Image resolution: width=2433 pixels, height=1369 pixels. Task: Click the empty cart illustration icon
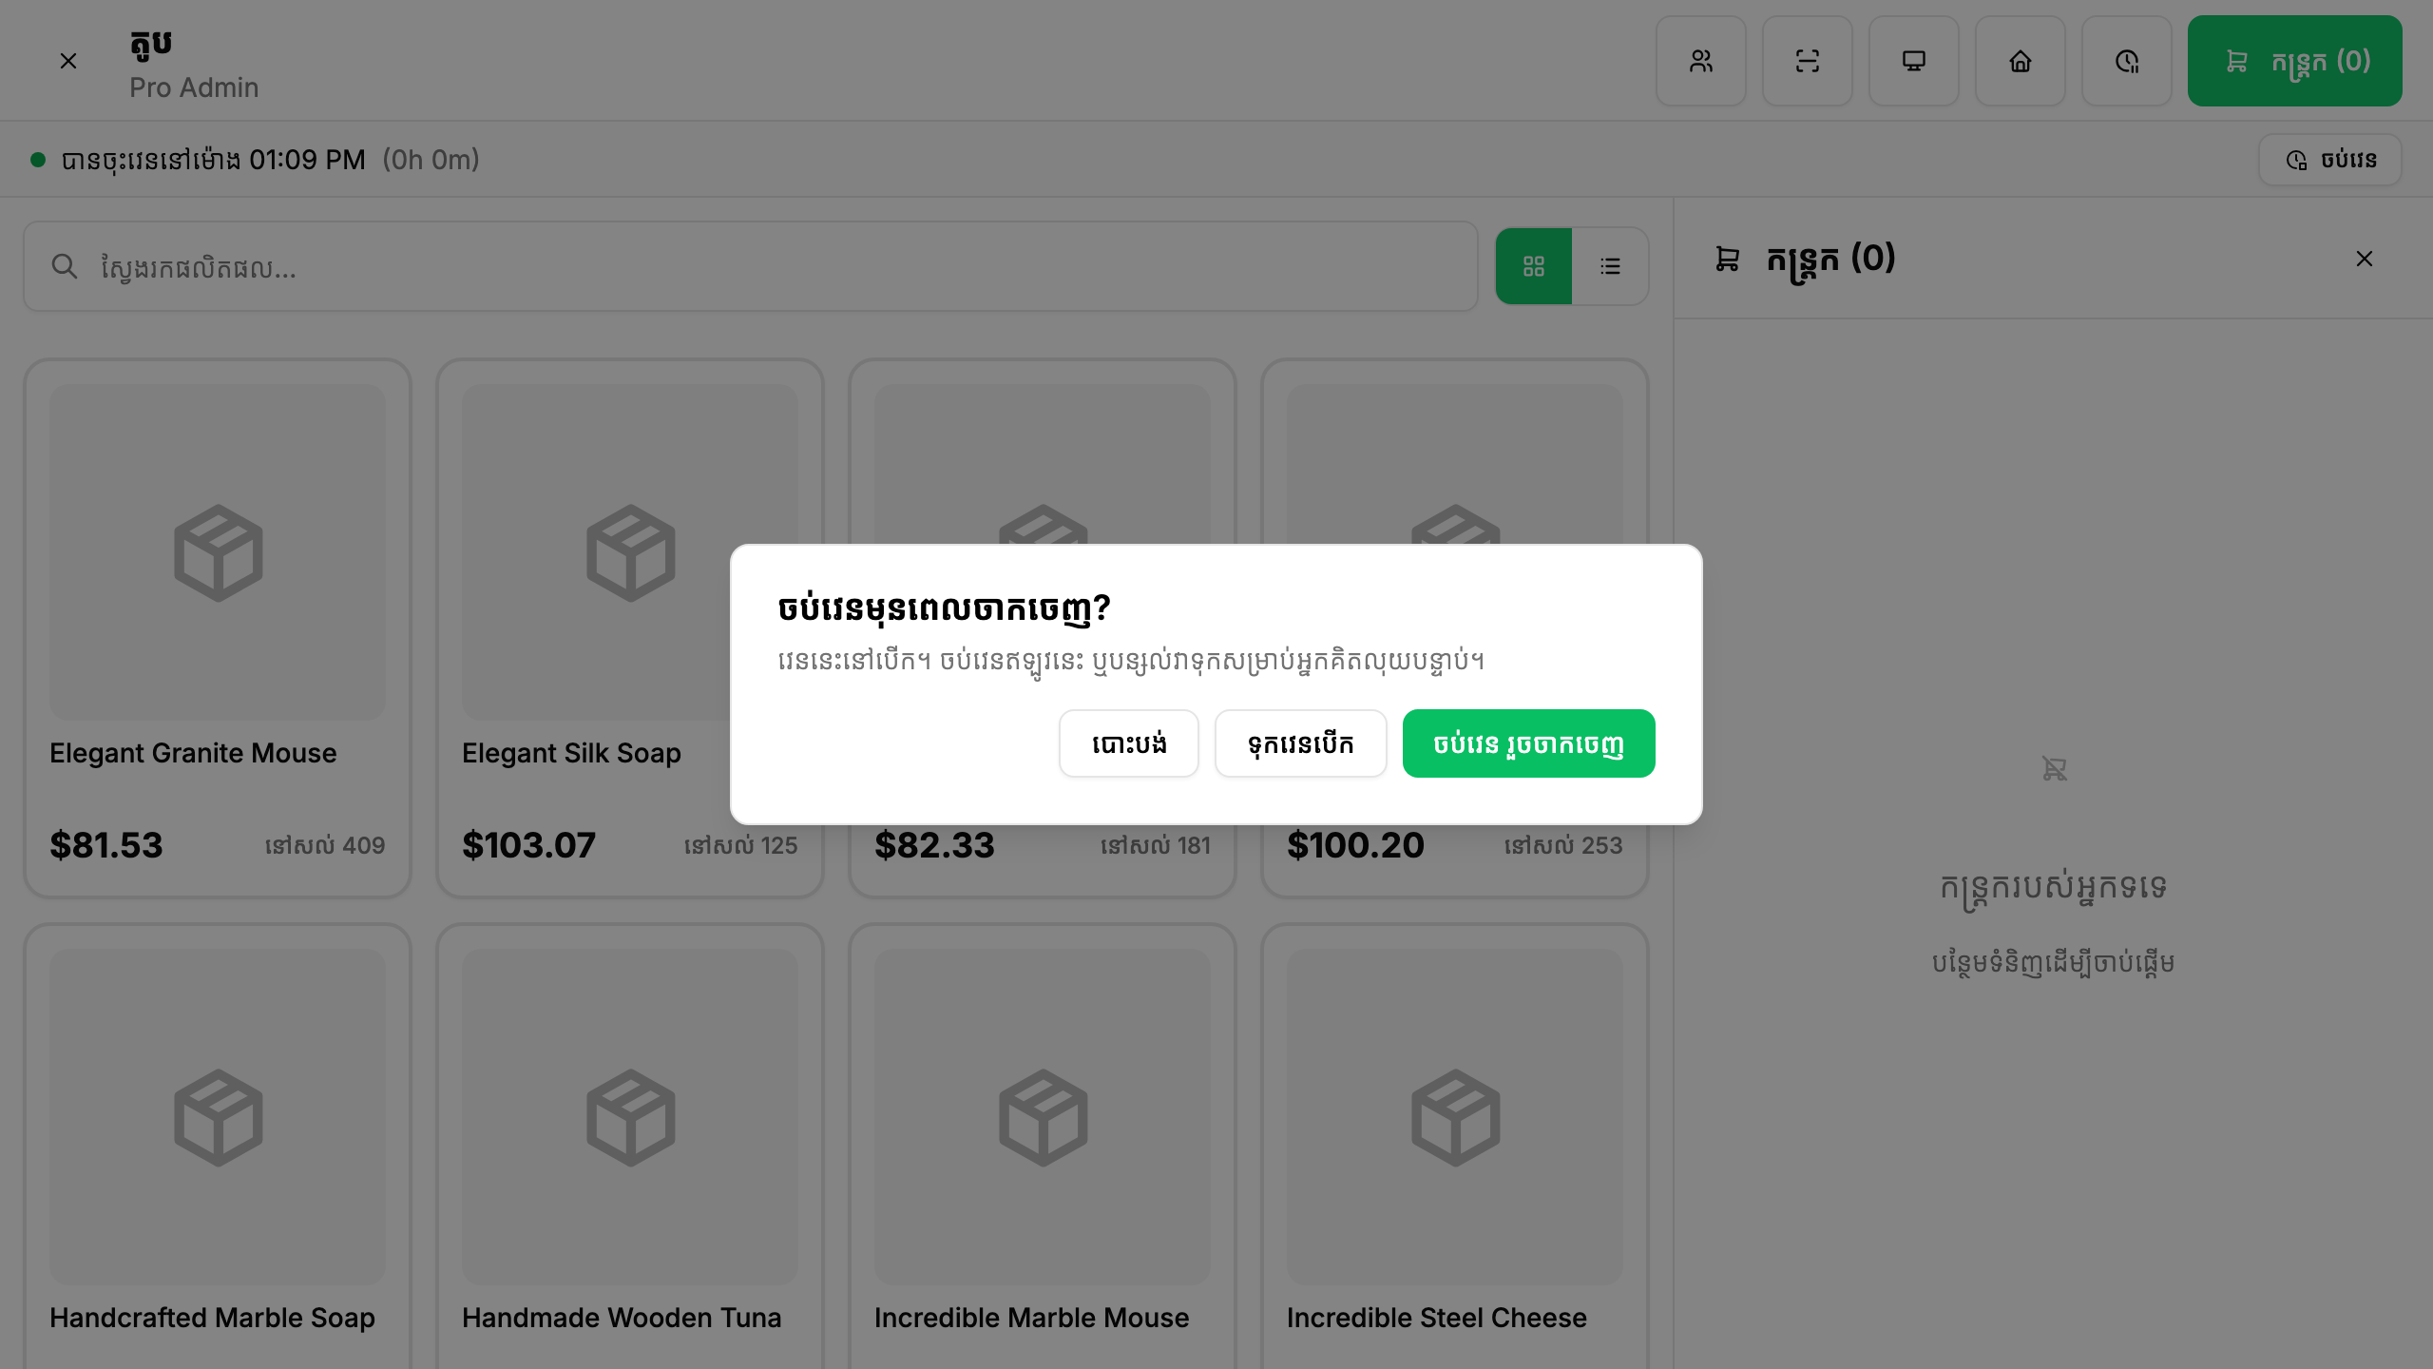(x=2054, y=768)
